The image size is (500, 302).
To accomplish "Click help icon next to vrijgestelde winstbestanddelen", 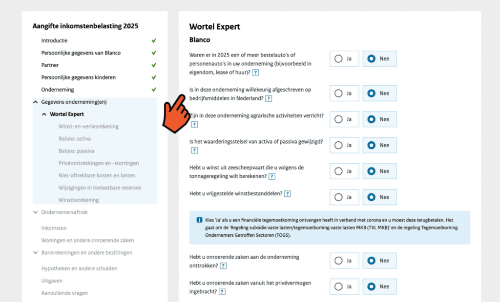I will point(288,194).
